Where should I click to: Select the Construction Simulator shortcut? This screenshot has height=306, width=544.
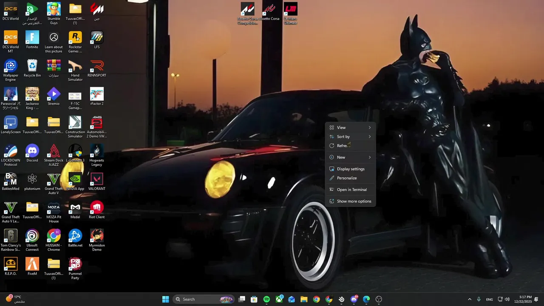75,127
